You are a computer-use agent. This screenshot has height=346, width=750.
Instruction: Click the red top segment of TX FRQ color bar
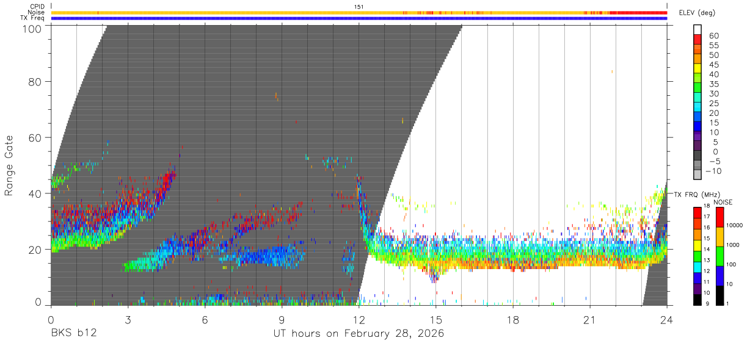(x=697, y=212)
